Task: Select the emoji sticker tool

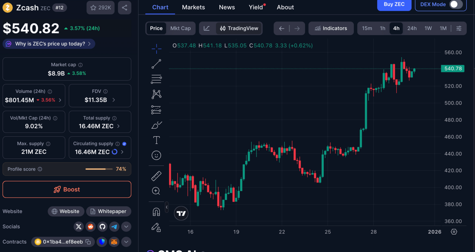Action: coord(156,155)
